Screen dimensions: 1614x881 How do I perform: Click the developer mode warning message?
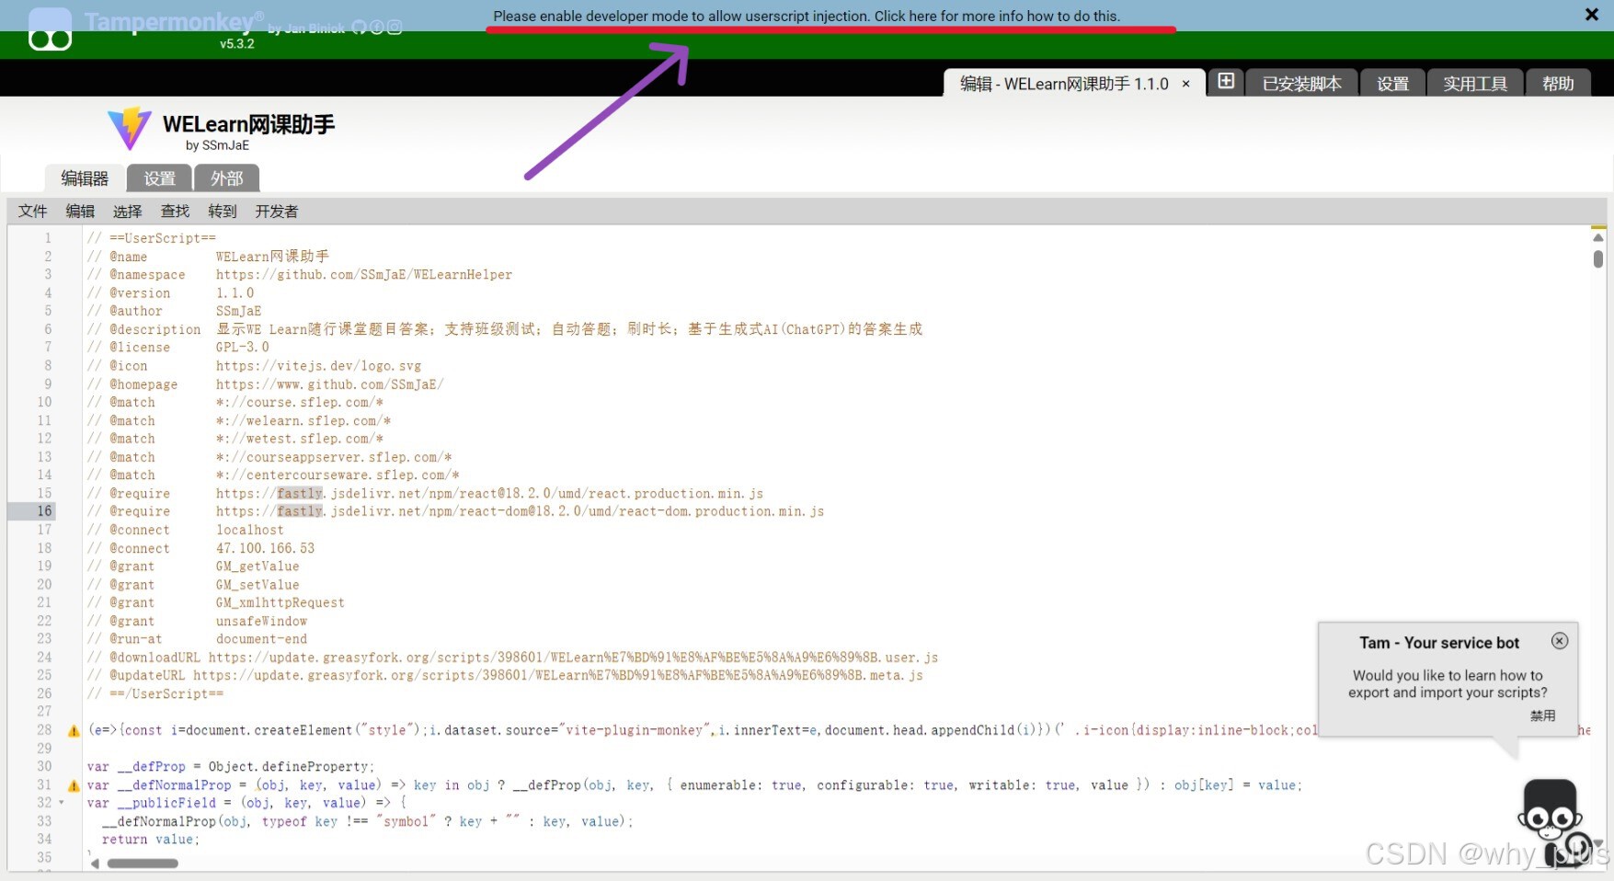pyautogui.click(x=807, y=16)
